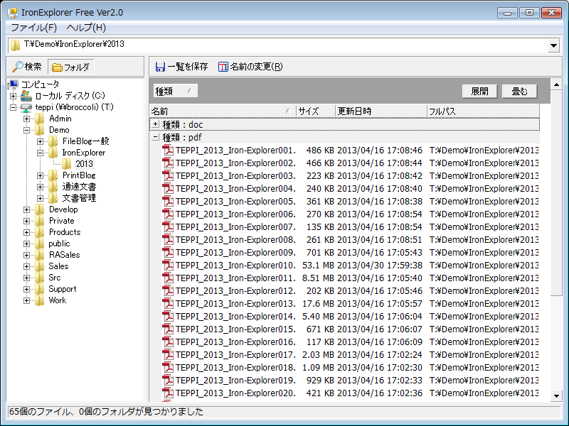Open the ファイル(F) menu
Screen dimensions: 569x426
[x=33, y=28]
